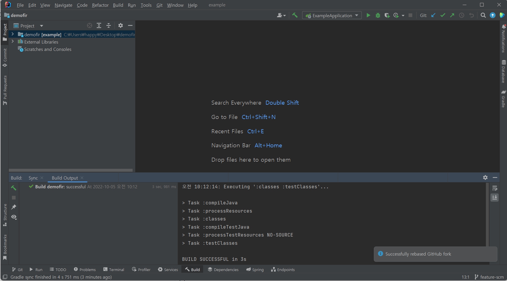Select the Build Output tab
The height and width of the screenshot is (281, 507).
coord(65,178)
